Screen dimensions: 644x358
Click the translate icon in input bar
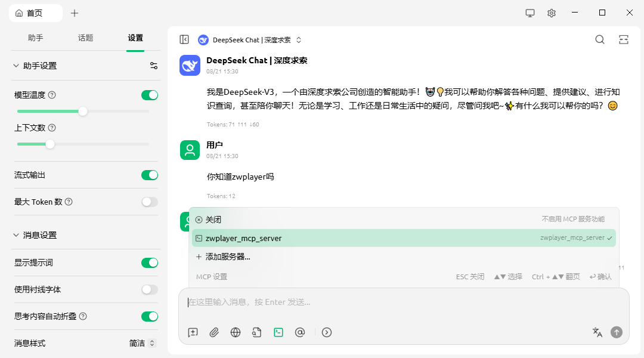597,332
